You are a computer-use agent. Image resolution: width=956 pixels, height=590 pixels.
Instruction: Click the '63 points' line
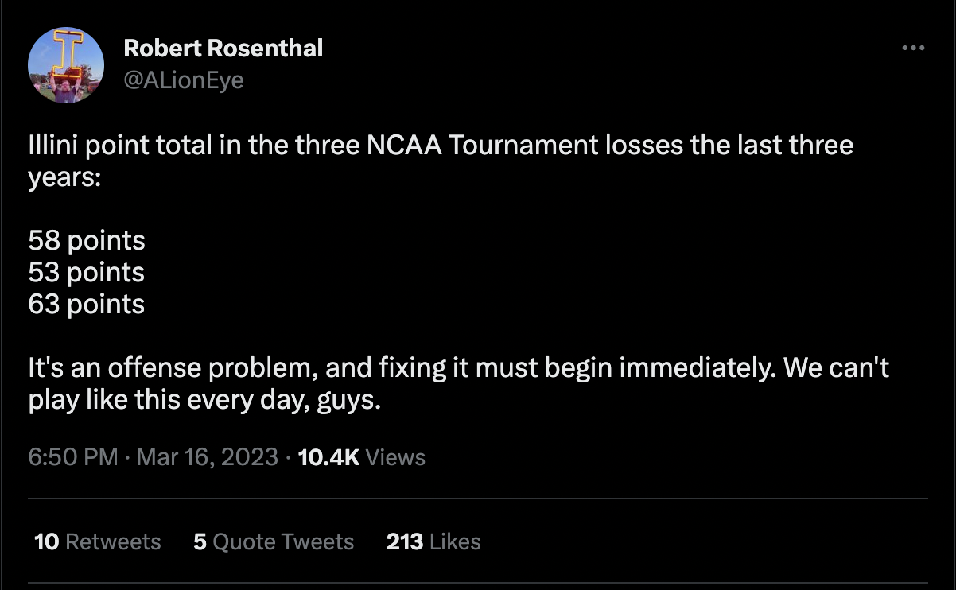87,304
